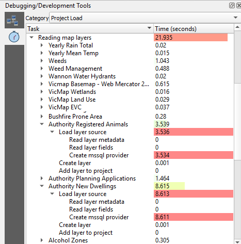This screenshot has height=244, width=241.
Task: Collapse Load layer source under Registered Animals
Action: tap(52, 132)
